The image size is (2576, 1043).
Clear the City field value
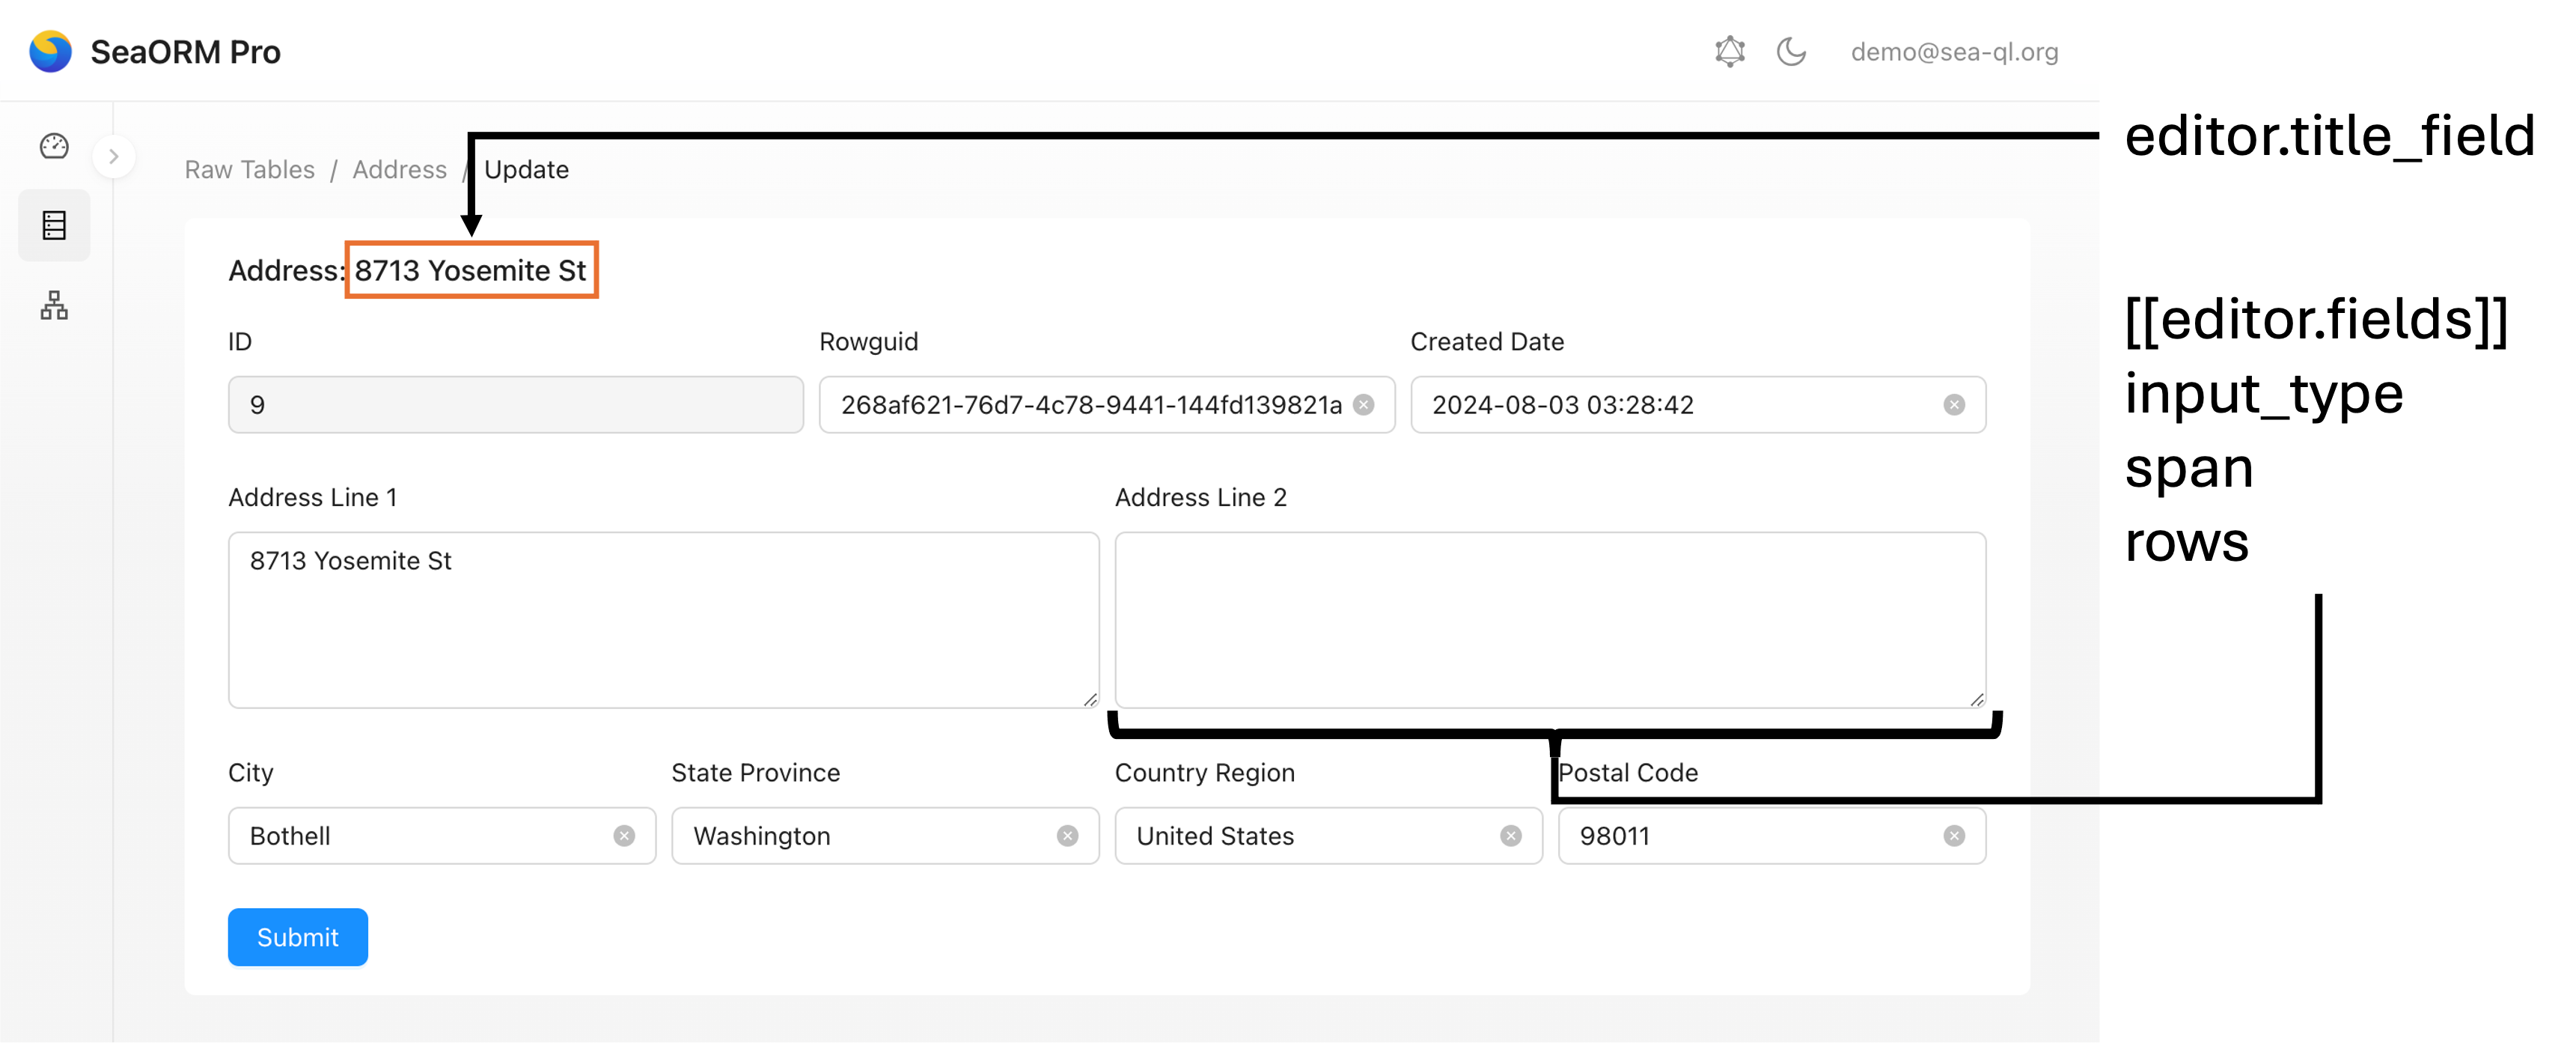coord(624,836)
